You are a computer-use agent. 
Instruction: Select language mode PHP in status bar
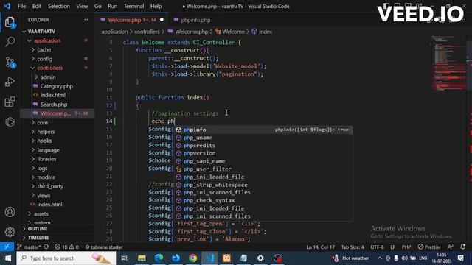click(406, 247)
